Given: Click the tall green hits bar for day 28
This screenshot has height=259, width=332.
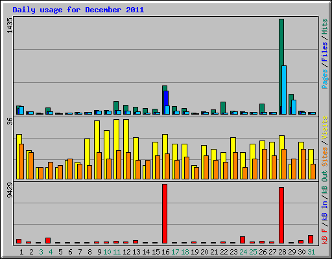Looking at the screenshot, I should tap(281, 67).
